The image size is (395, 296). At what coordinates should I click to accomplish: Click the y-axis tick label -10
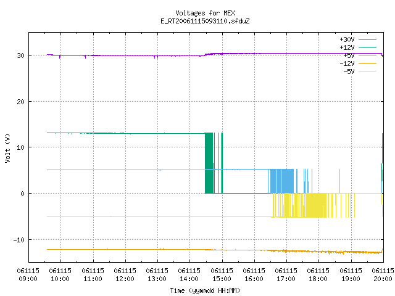point(19,240)
